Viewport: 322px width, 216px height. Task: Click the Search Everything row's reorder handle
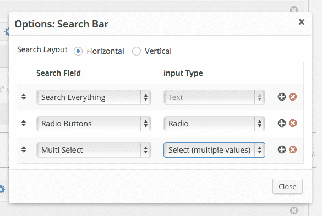coord(24,97)
